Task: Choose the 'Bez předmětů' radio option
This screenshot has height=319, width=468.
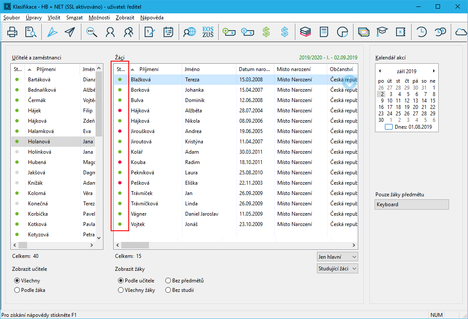Action: 168,281
